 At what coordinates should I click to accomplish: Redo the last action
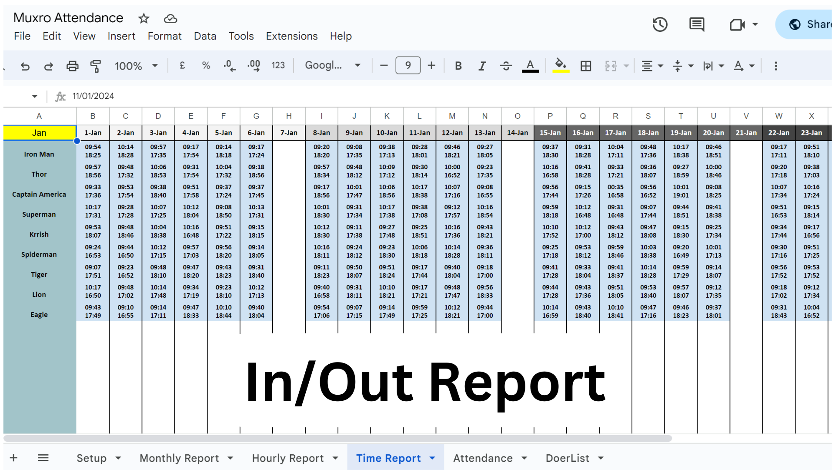click(48, 66)
